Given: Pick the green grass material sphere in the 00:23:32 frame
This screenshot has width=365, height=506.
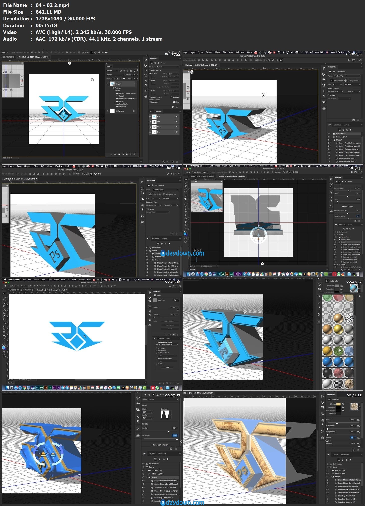Looking at the screenshot, I should pos(338,351).
